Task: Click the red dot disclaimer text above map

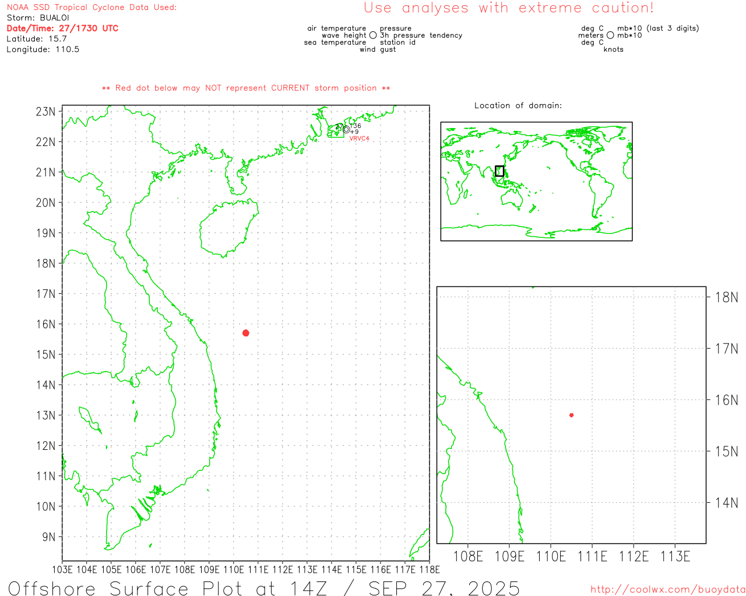Action: pos(246,88)
